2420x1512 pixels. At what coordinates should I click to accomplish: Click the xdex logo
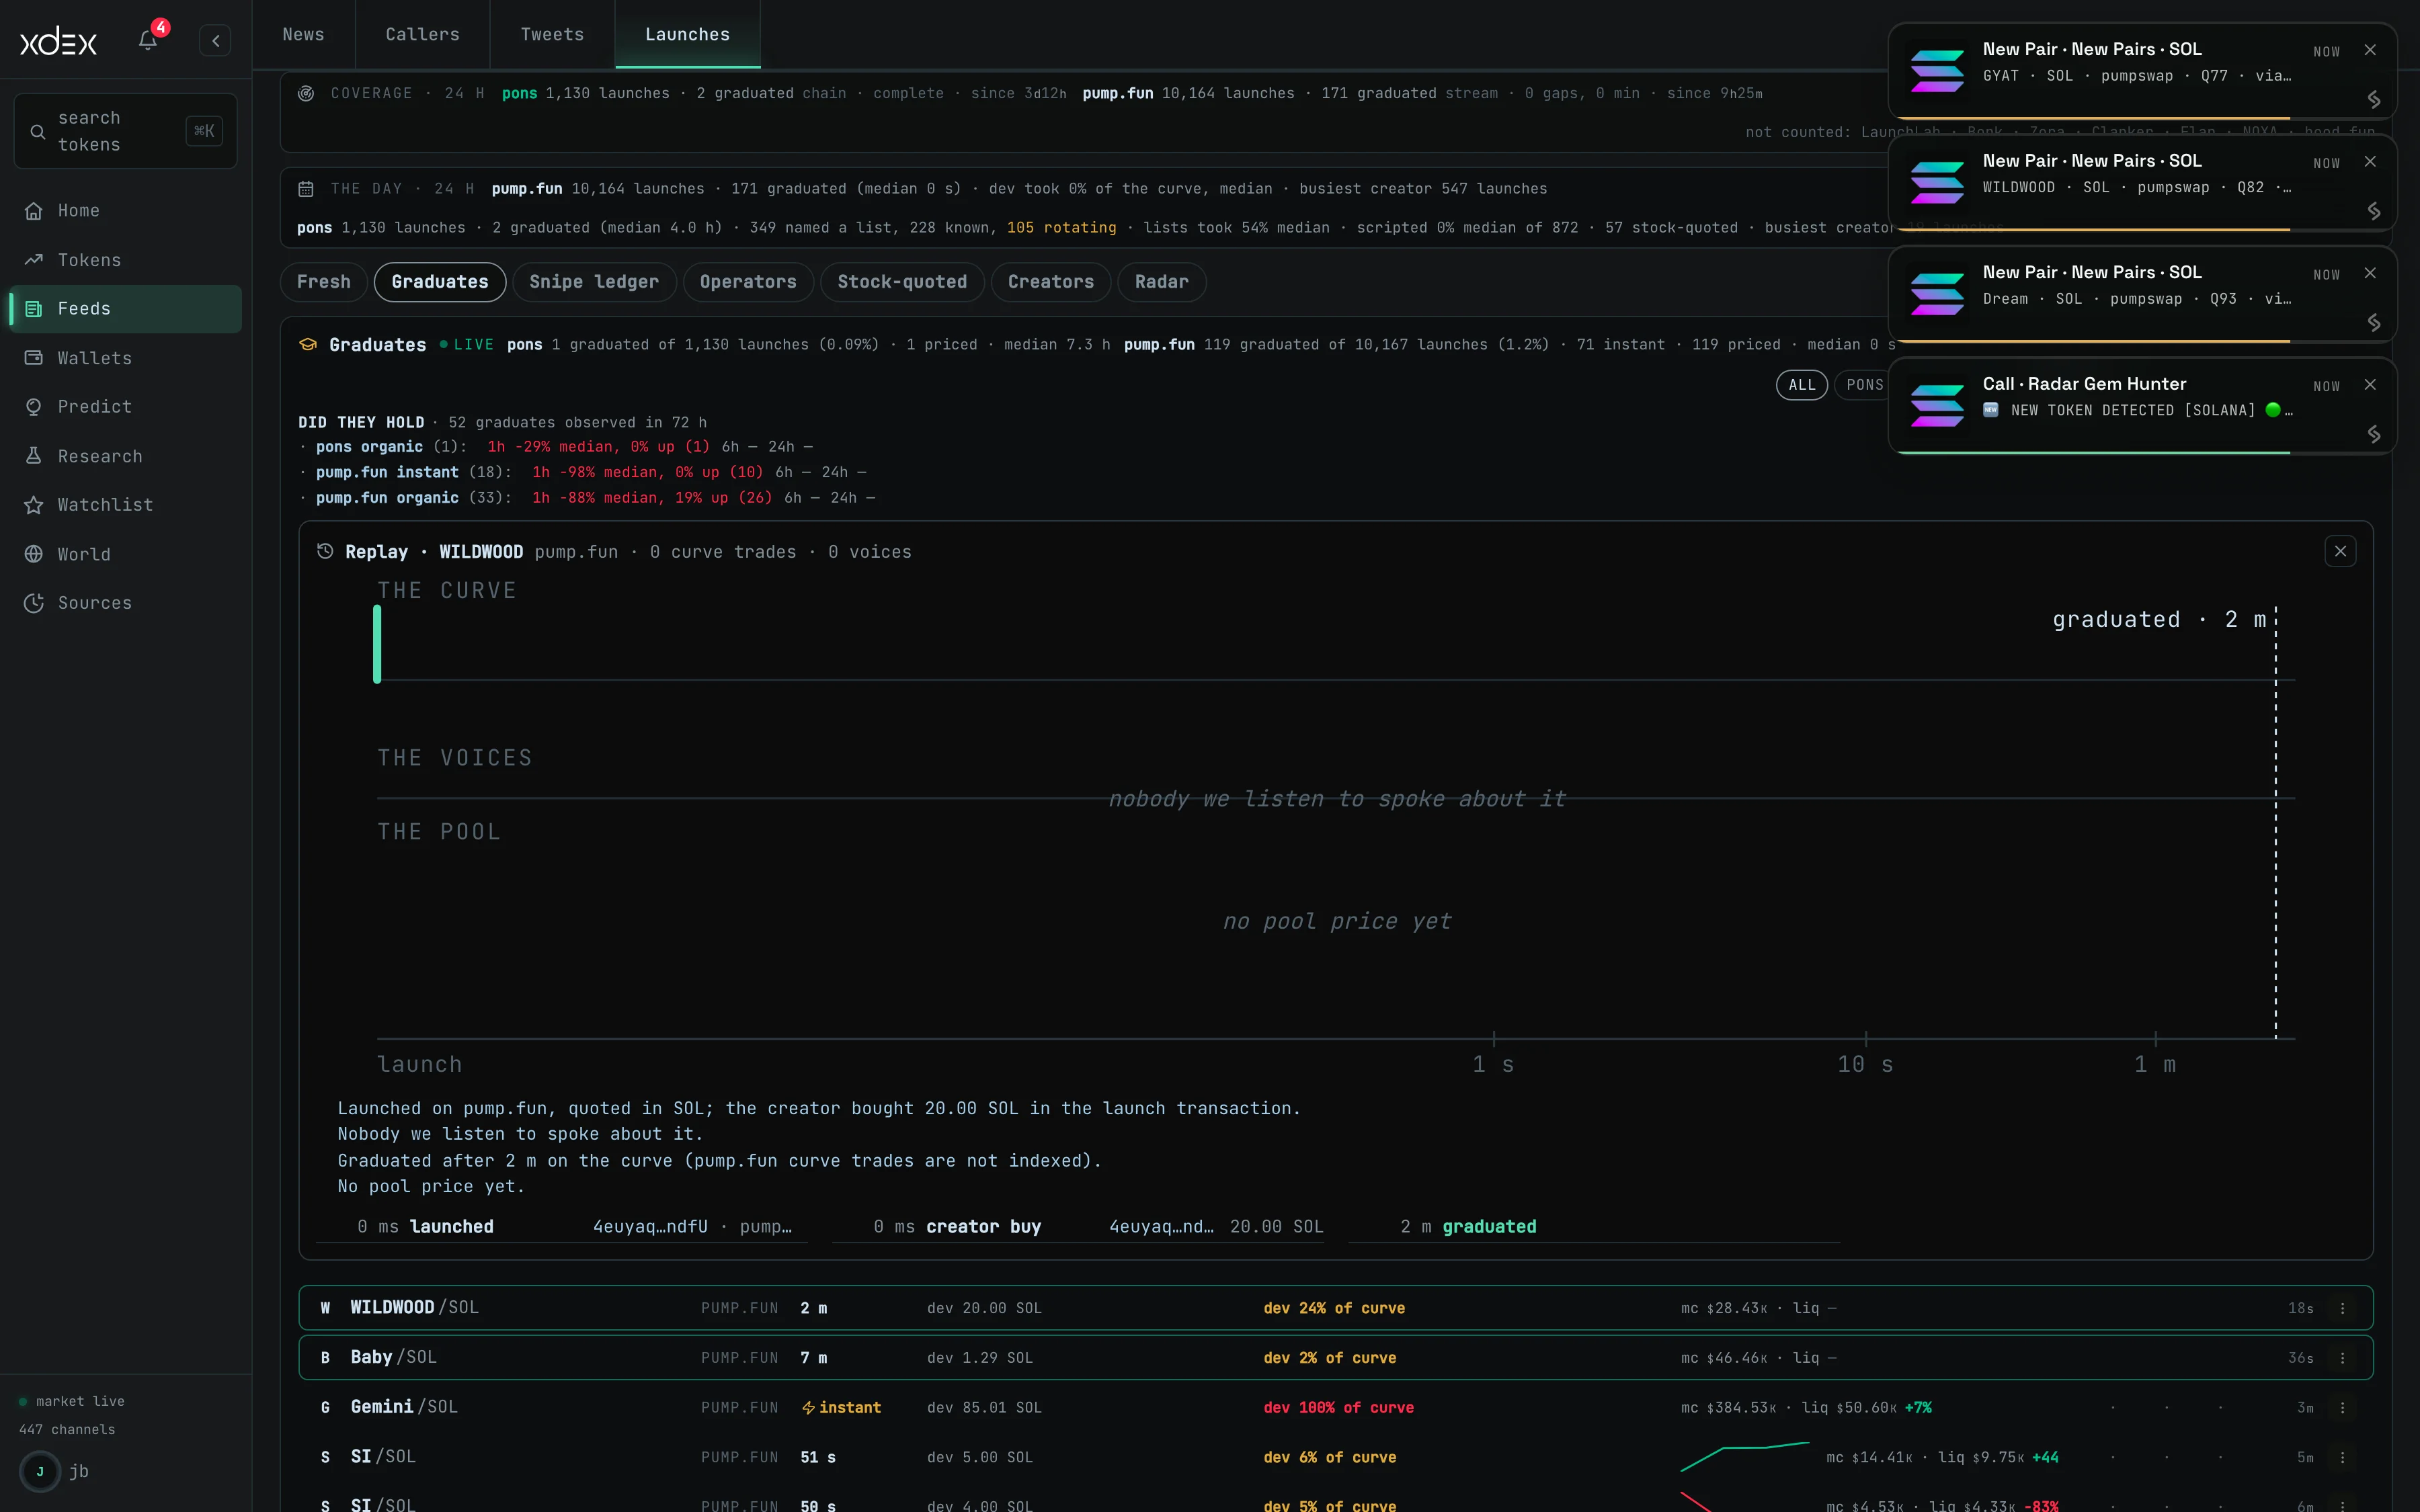[x=59, y=41]
